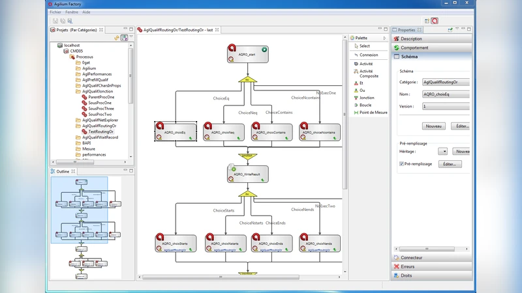Switch to the Outline tab
Viewport: 522px width, 293px height.
[x=63, y=171]
